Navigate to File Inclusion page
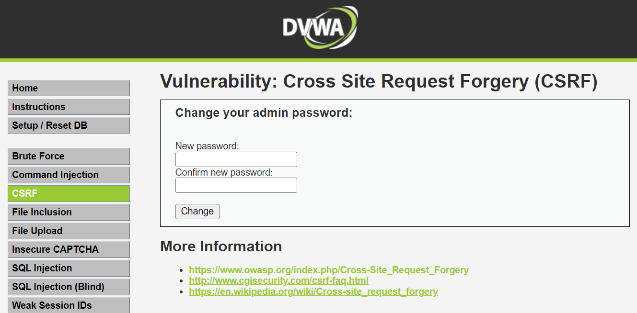This screenshot has width=637, height=313. [69, 212]
